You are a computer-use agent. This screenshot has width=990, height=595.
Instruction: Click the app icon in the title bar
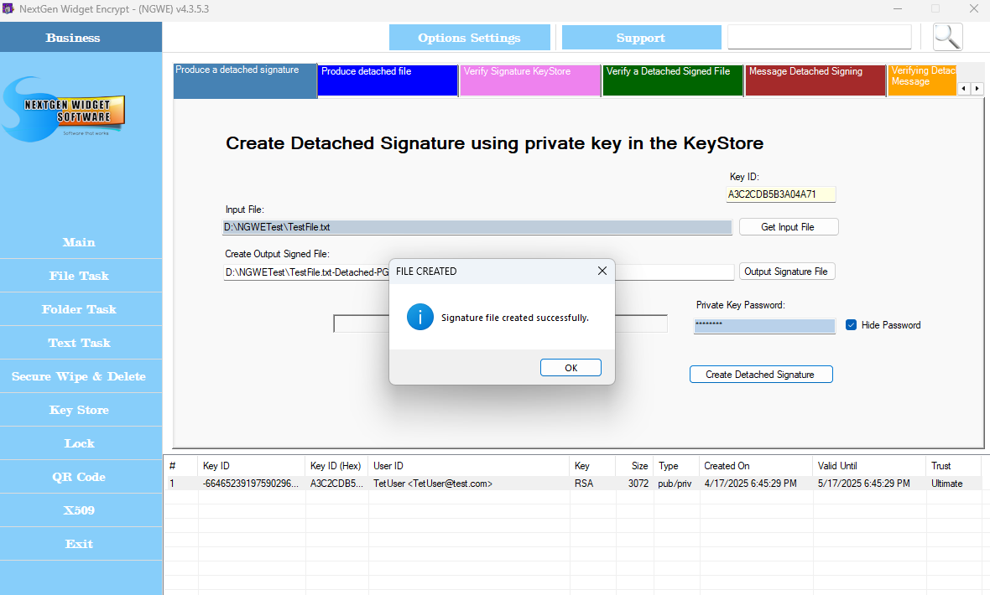coord(8,9)
